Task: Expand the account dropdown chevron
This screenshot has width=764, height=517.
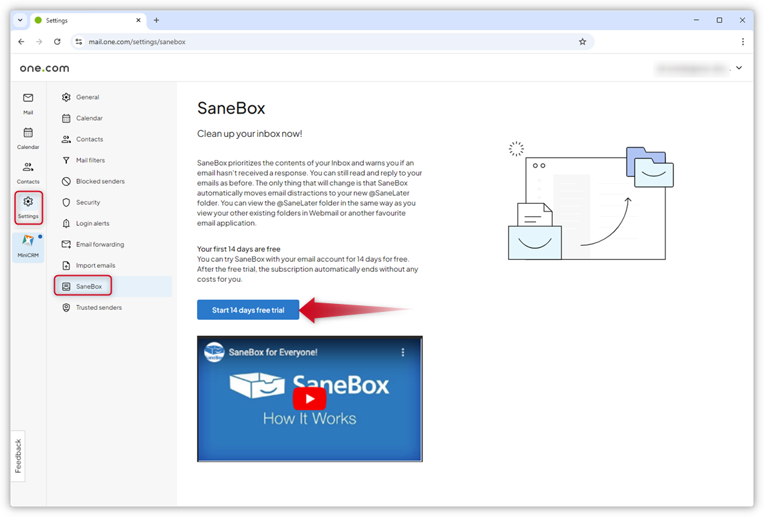Action: (x=739, y=67)
